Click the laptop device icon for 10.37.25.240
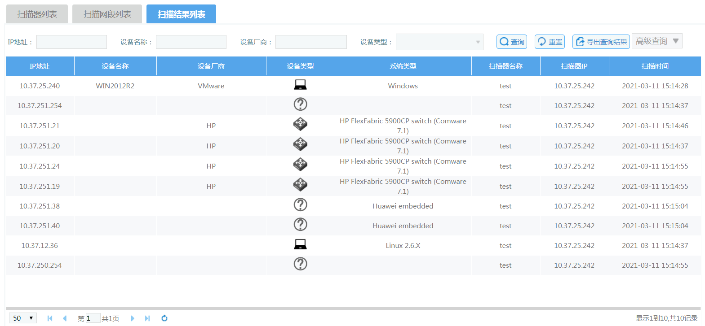 (x=300, y=84)
